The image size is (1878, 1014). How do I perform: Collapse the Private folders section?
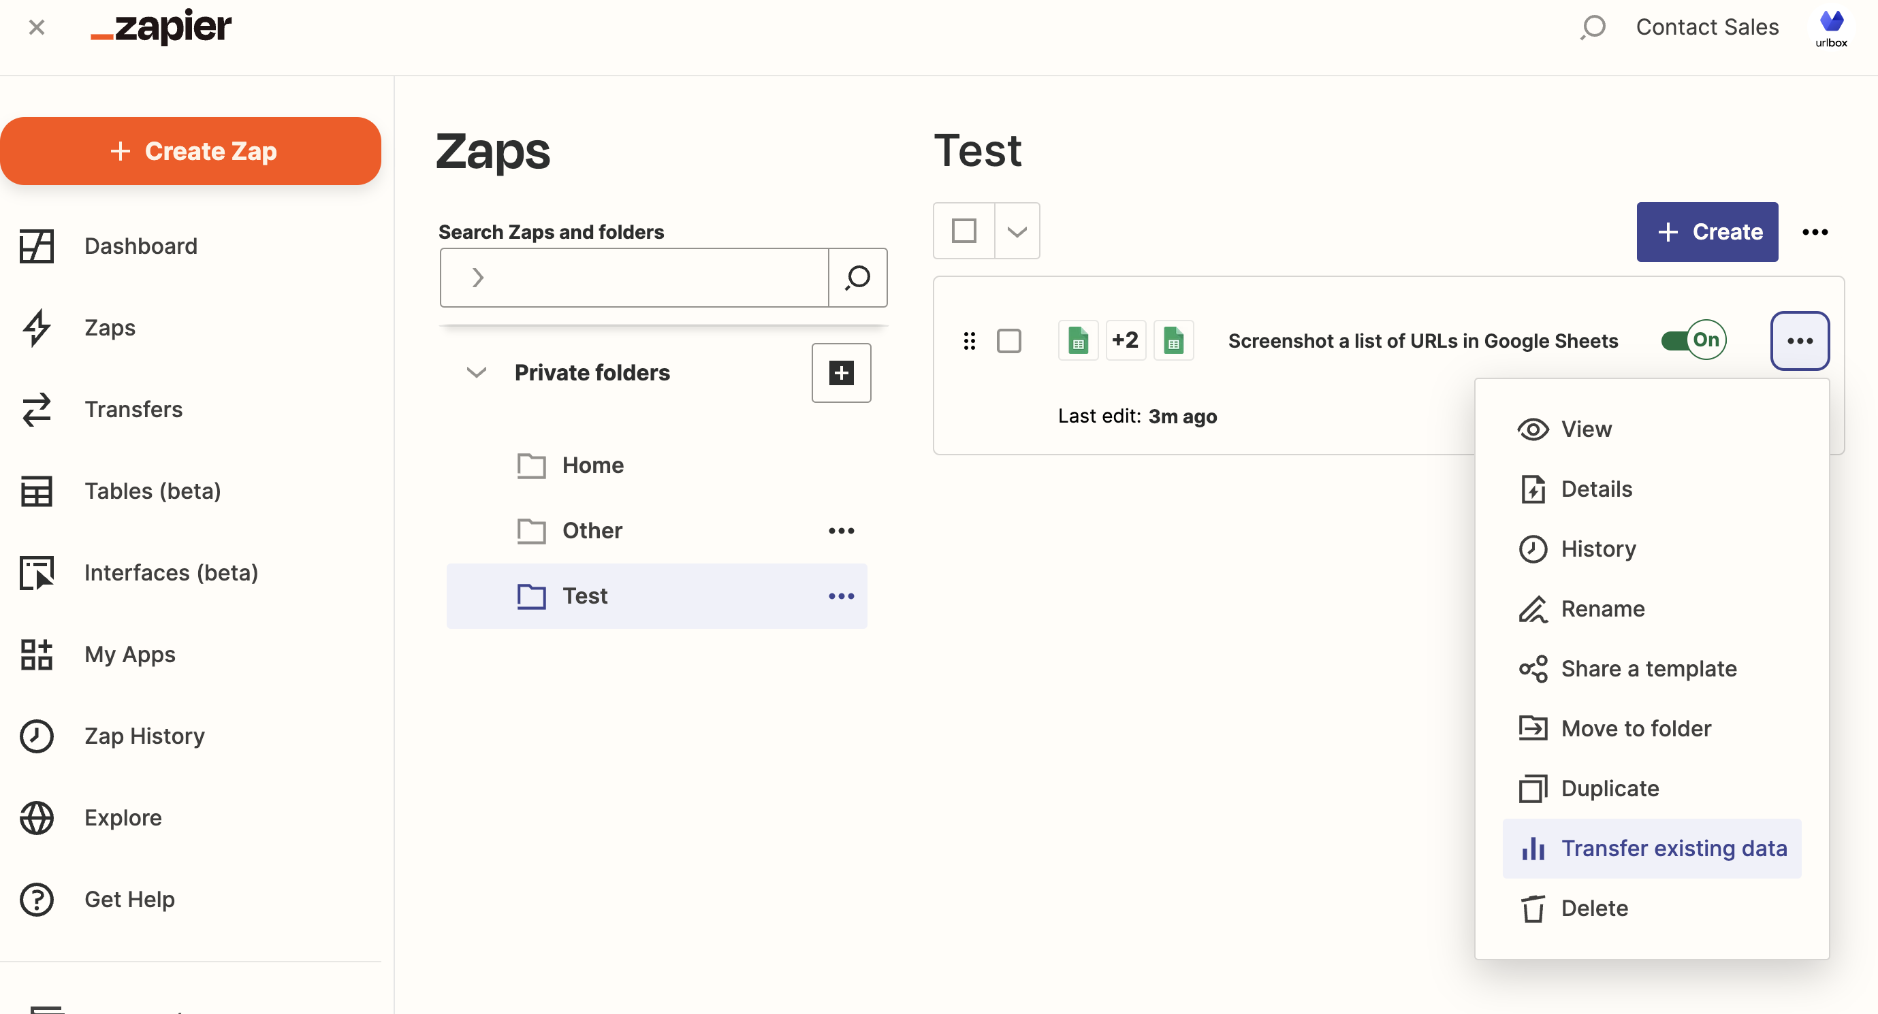[x=476, y=372]
